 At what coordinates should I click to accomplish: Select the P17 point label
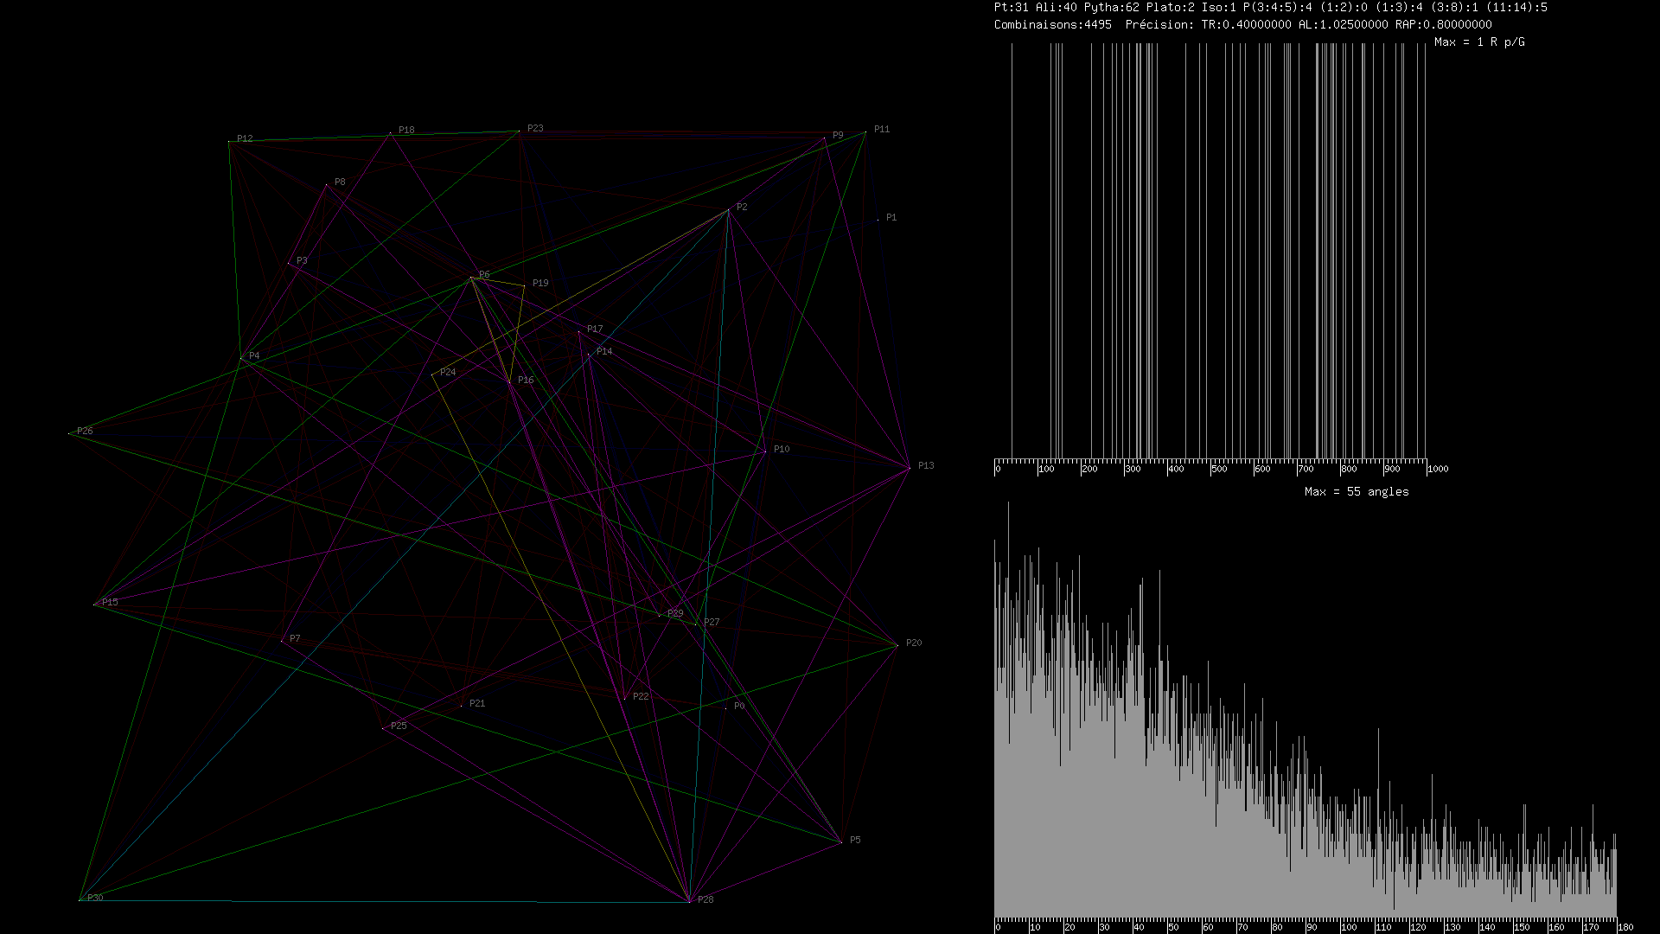(595, 329)
